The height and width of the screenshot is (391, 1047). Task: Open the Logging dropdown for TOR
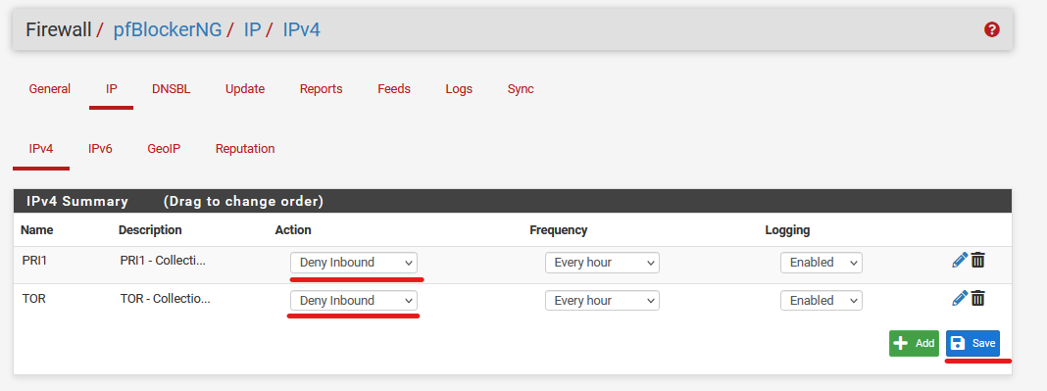pyautogui.click(x=822, y=300)
